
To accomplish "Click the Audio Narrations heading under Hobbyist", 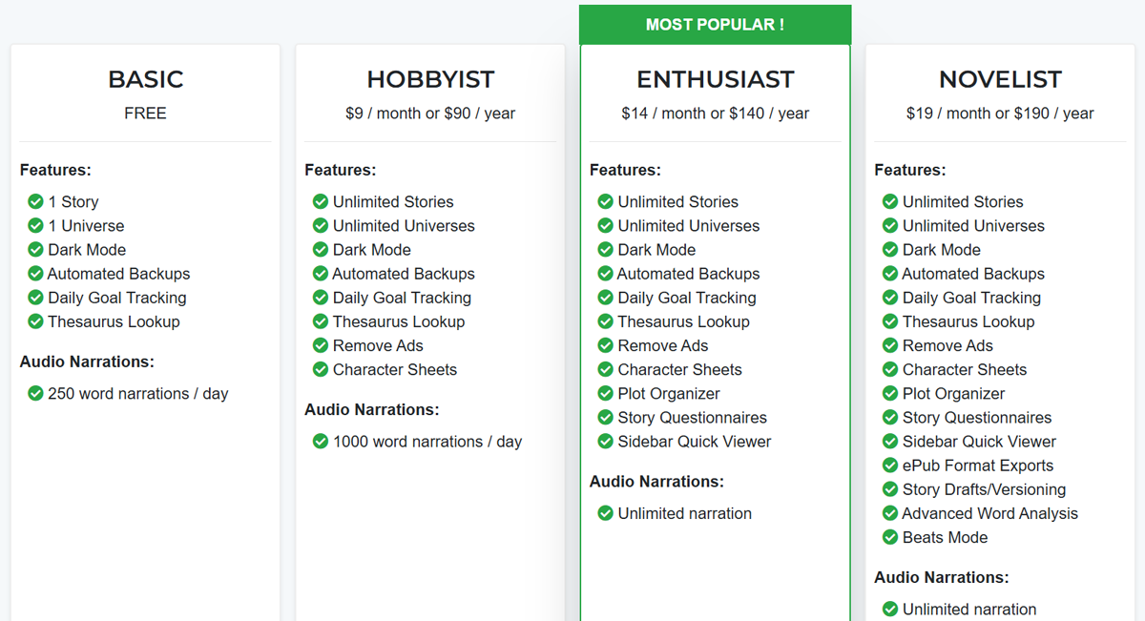I will click(371, 409).
